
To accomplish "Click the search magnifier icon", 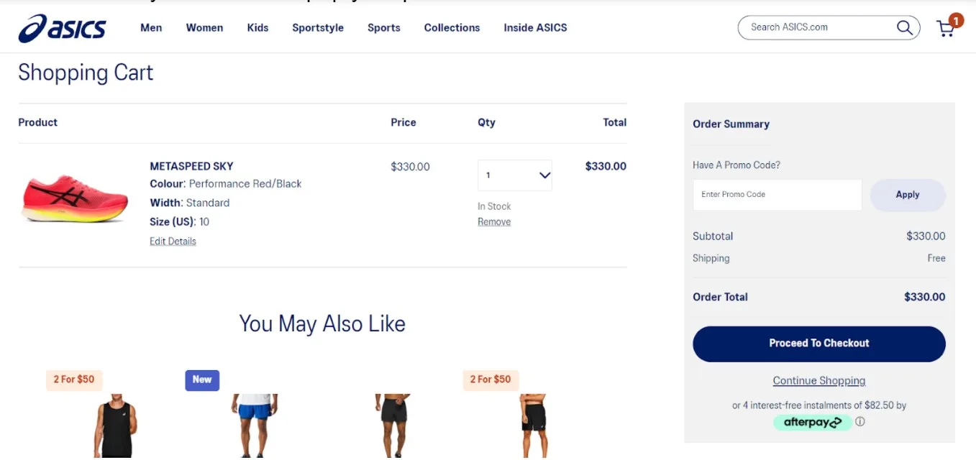I will click(904, 27).
